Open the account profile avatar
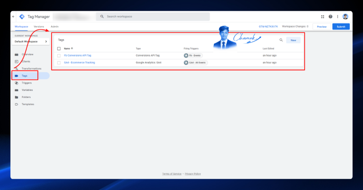This screenshot has height=190, width=363. click(345, 17)
